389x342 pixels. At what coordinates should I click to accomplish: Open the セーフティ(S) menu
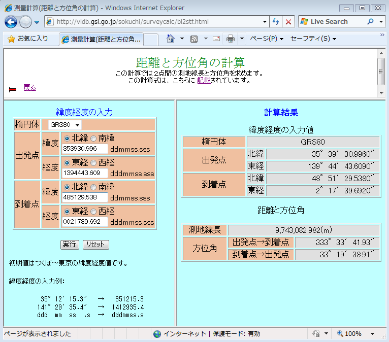tap(313, 39)
